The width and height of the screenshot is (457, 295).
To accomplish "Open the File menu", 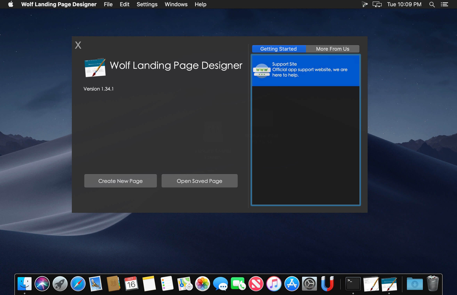I will (x=108, y=4).
